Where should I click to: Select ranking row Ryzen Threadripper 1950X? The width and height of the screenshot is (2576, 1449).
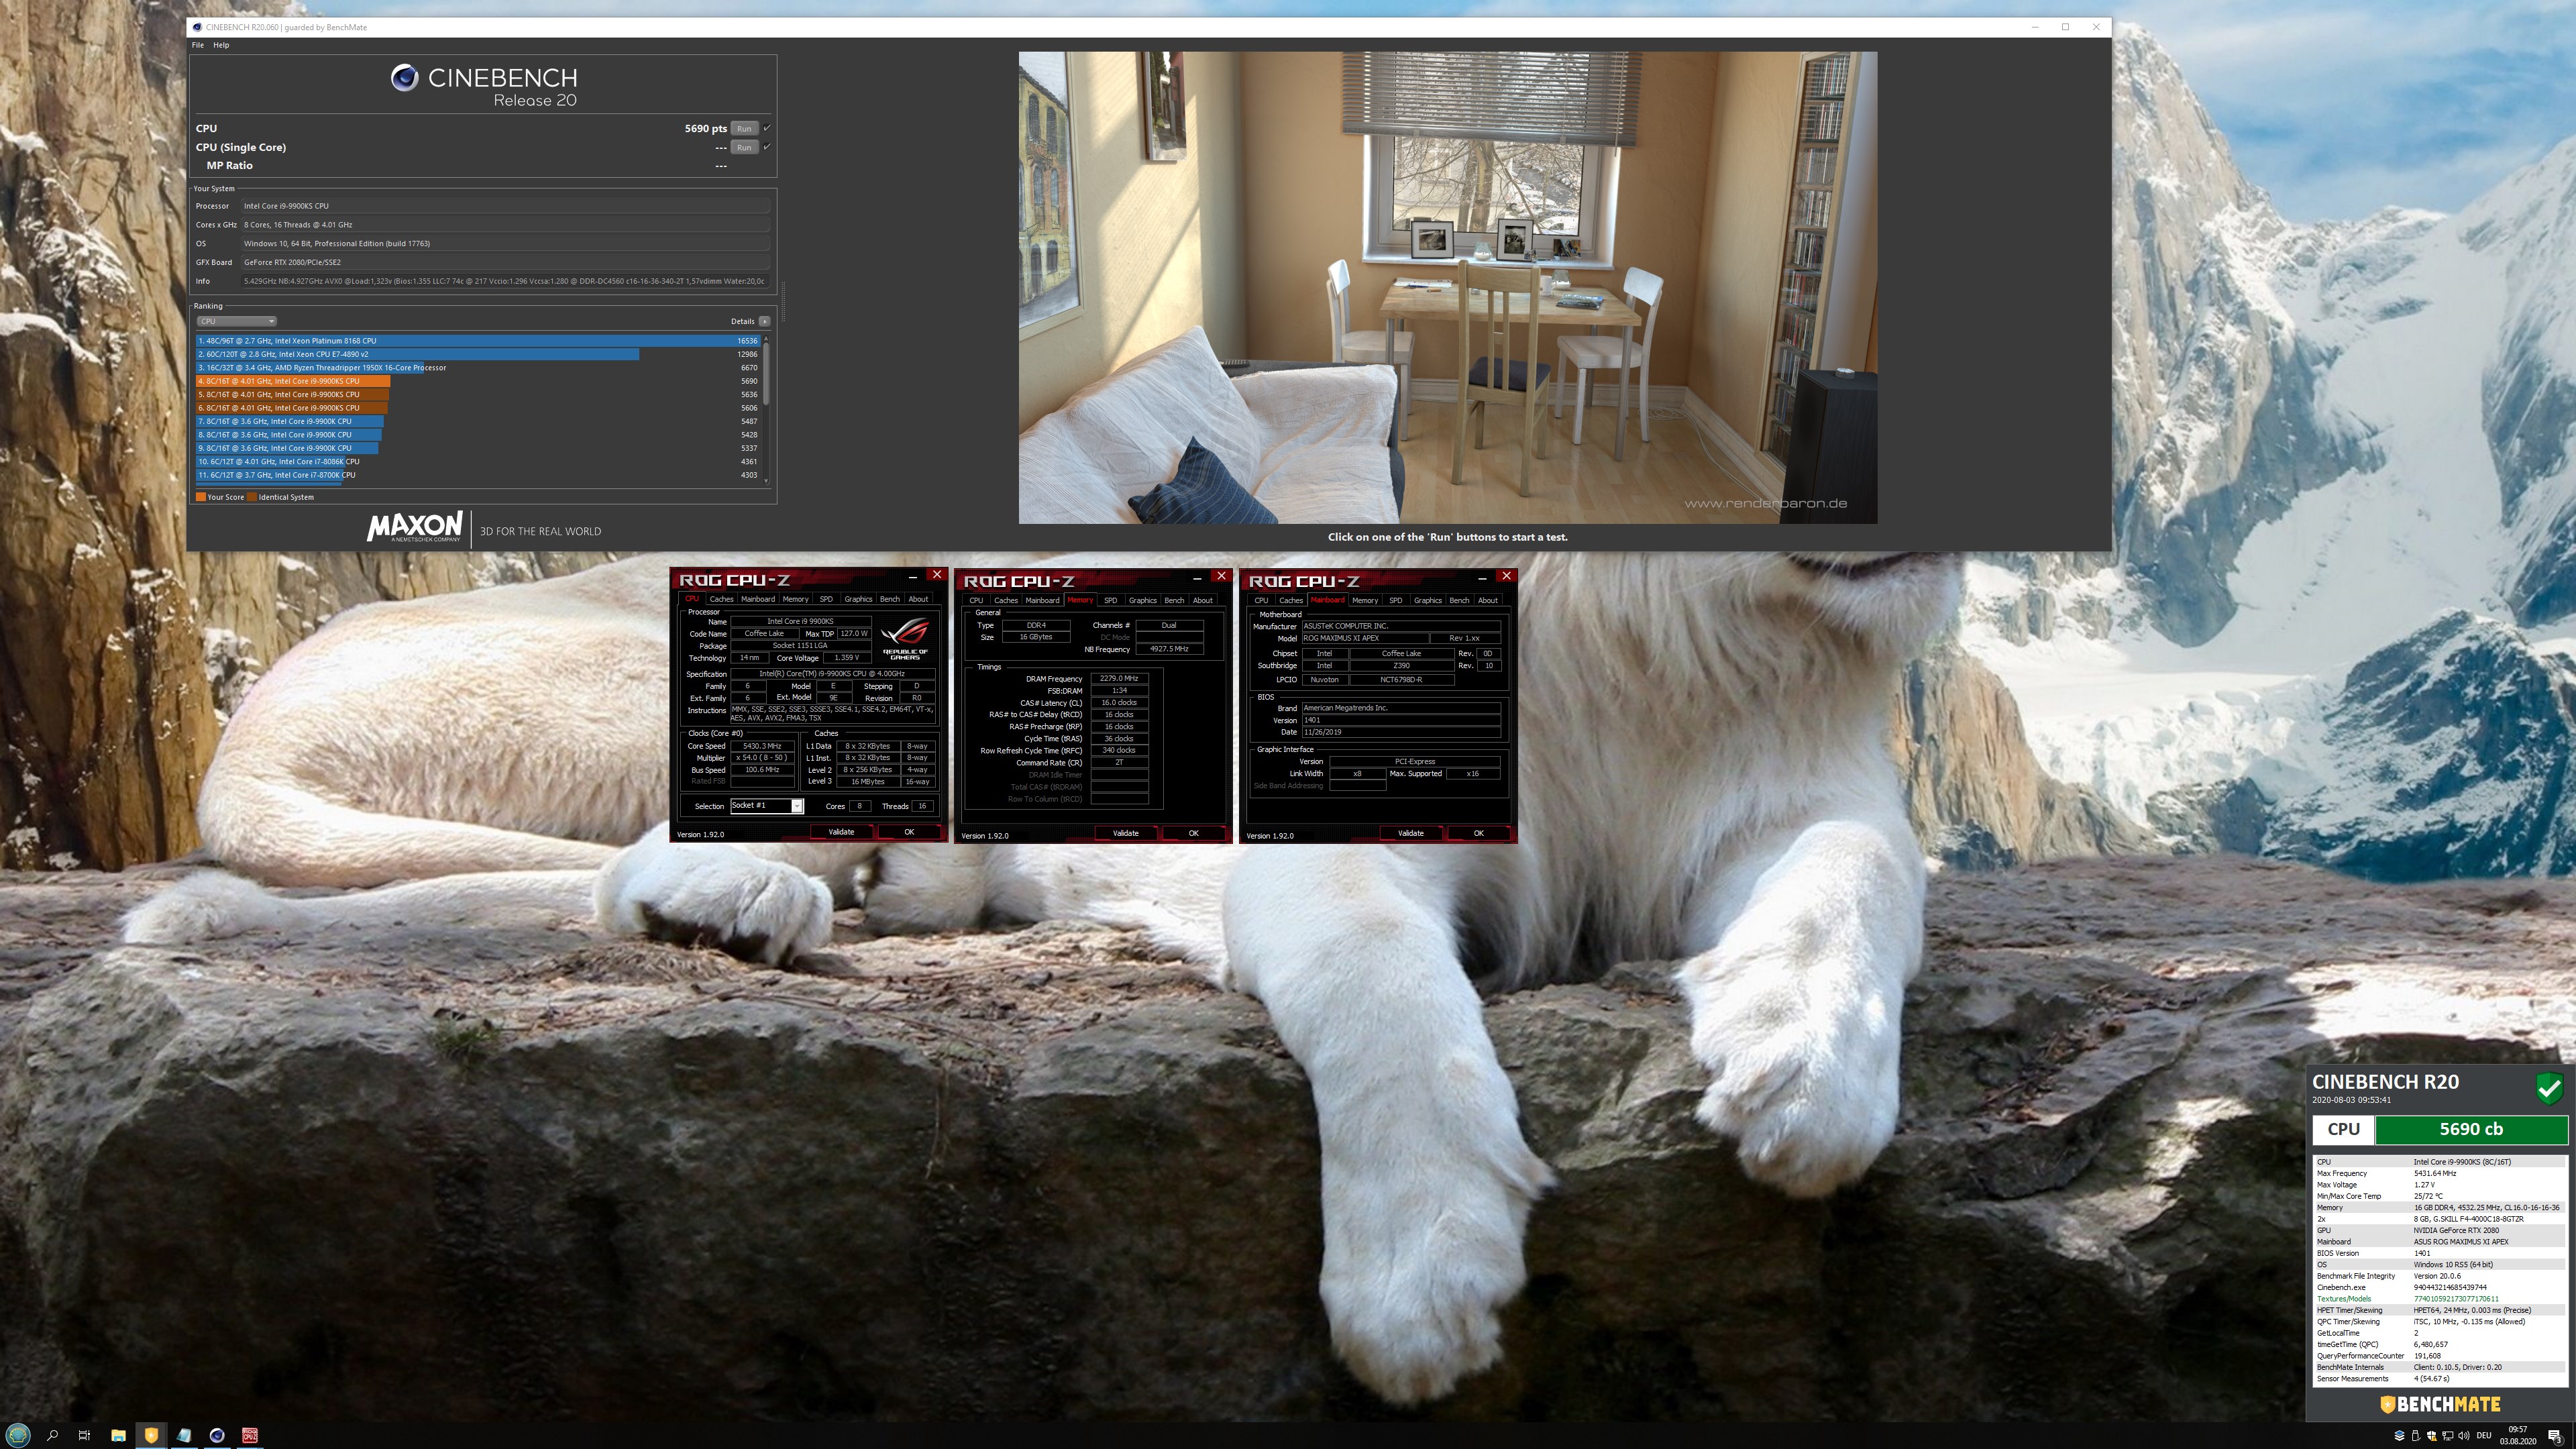479,368
